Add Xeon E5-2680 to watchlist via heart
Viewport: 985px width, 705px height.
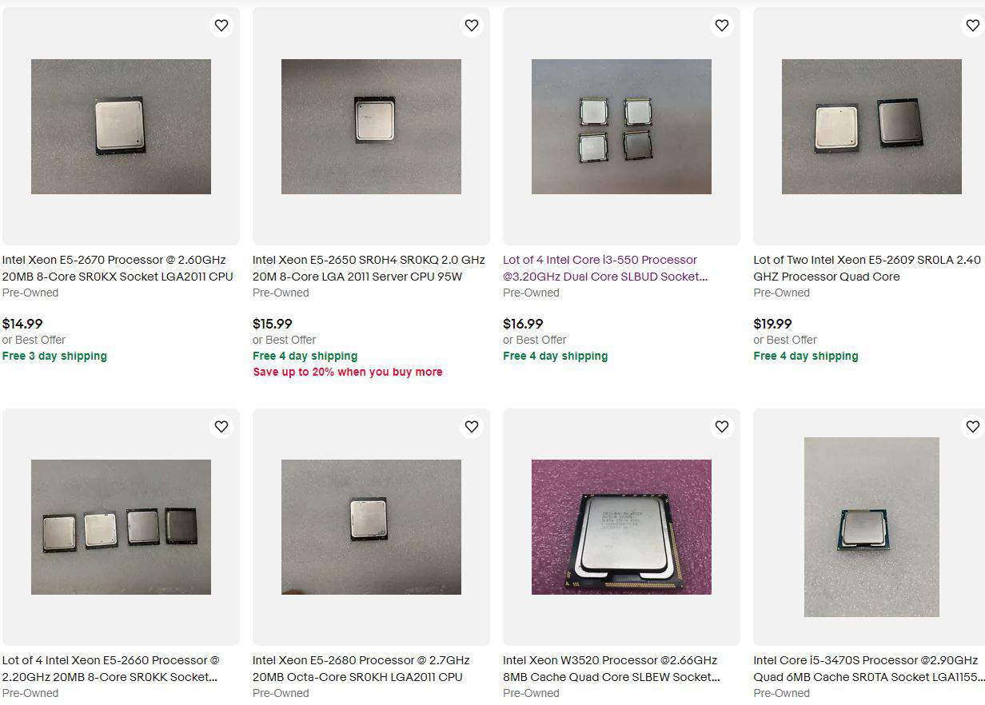(x=472, y=427)
